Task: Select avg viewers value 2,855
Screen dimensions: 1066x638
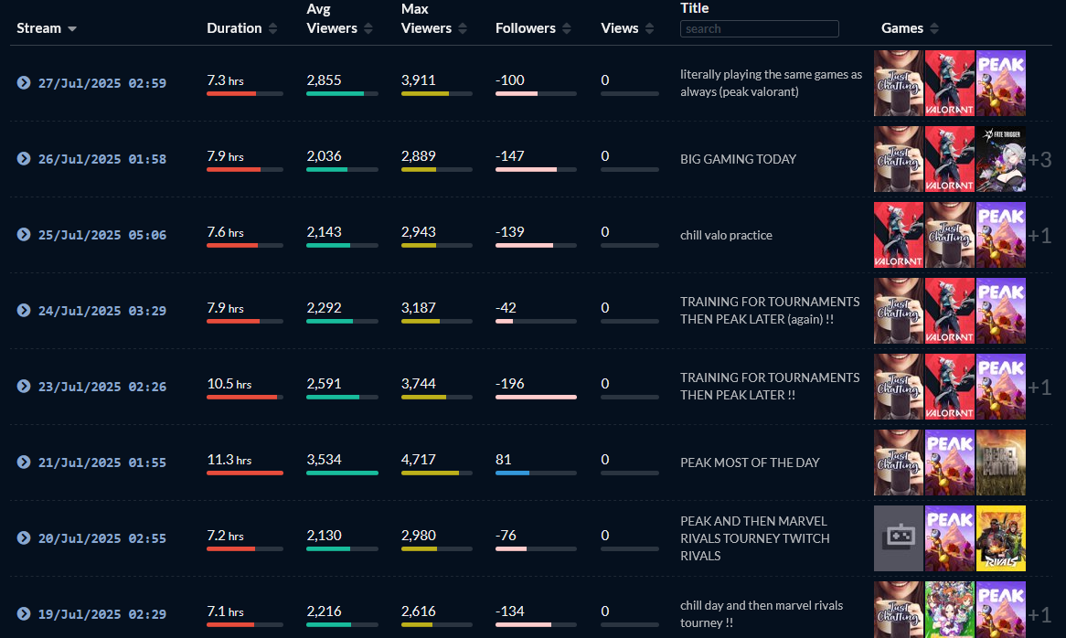Action: (324, 80)
